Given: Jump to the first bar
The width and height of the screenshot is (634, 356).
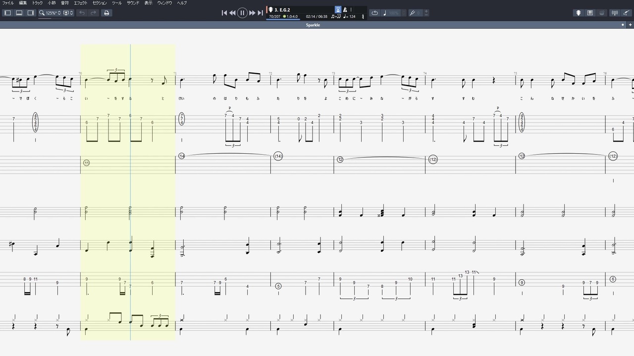Looking at the screenshot, I should [x=224, y=13].
